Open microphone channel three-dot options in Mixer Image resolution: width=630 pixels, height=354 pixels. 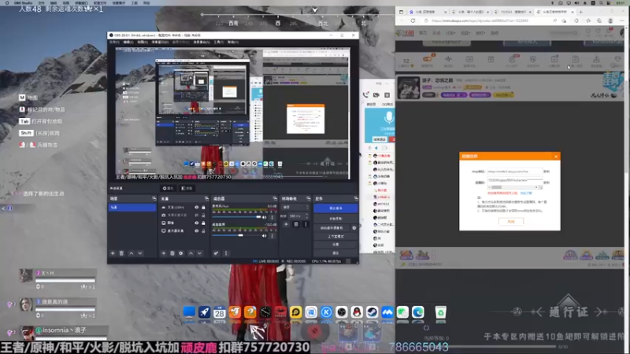(x=272, y=217)
